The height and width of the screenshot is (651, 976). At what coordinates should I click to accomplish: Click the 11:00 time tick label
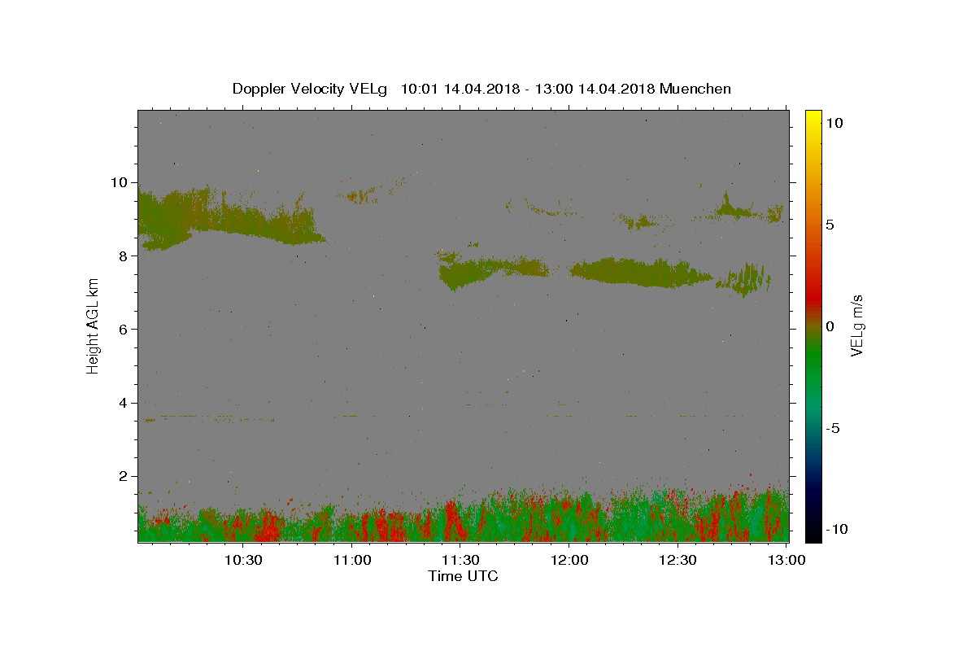point(352,560)
